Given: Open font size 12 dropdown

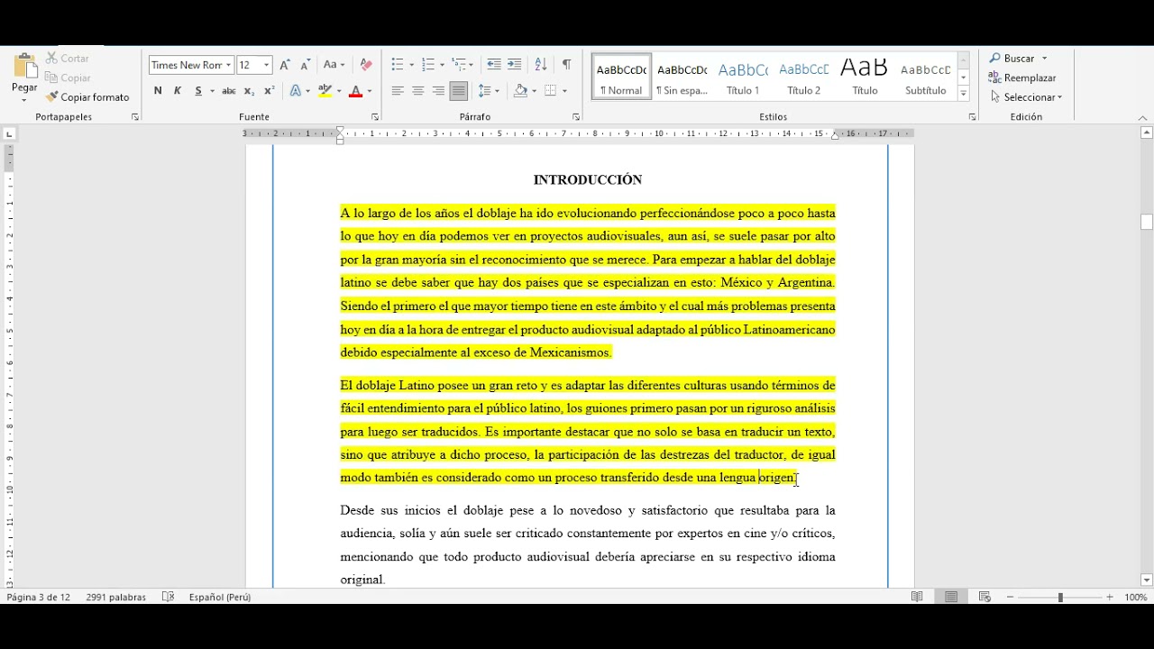Looking at the screenshot, I should point(266,65).
